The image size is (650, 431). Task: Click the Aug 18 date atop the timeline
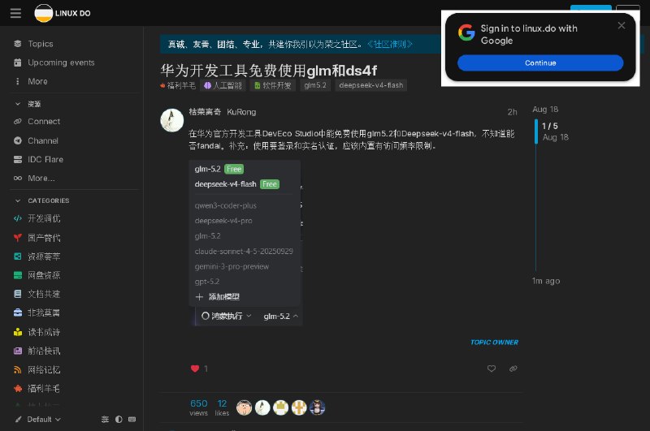545,110
